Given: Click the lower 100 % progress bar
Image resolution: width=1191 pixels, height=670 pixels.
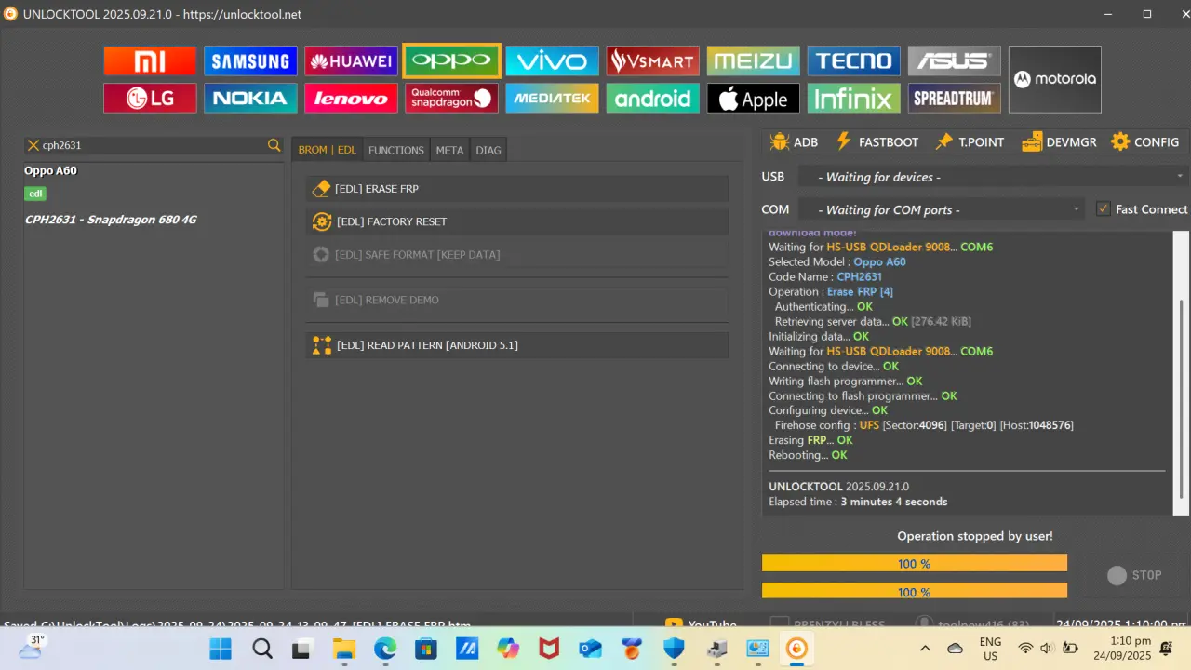Looking at the screenshot, I should [x=914, y=591].
